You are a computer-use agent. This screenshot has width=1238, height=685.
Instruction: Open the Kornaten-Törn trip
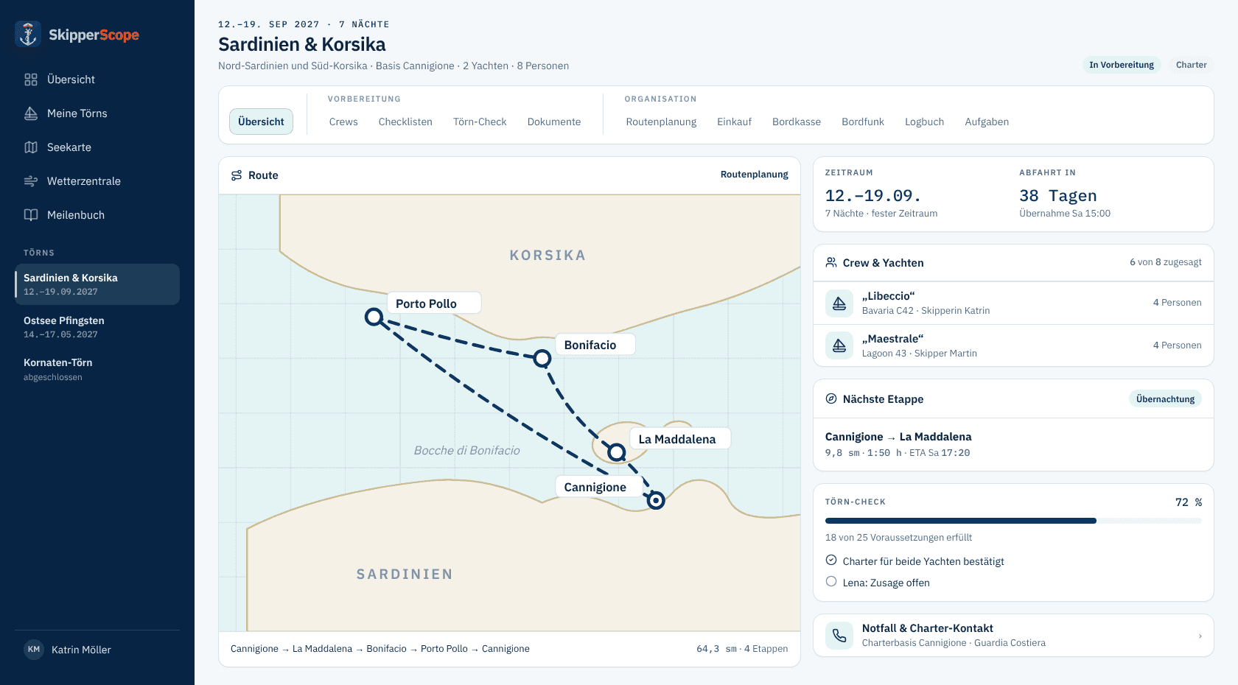click(x=97, y=369)
